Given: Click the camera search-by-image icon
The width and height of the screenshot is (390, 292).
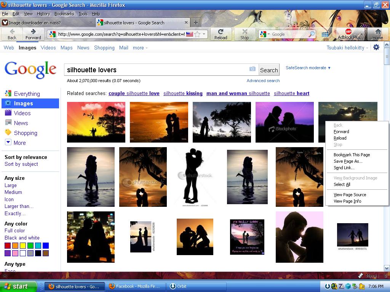Looking at the screenshot, I should (253, 69).
